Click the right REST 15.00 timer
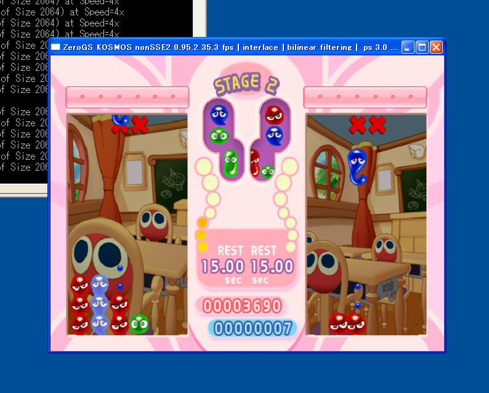The width and height of the screenshot is (489, 393). pos(272,266)
